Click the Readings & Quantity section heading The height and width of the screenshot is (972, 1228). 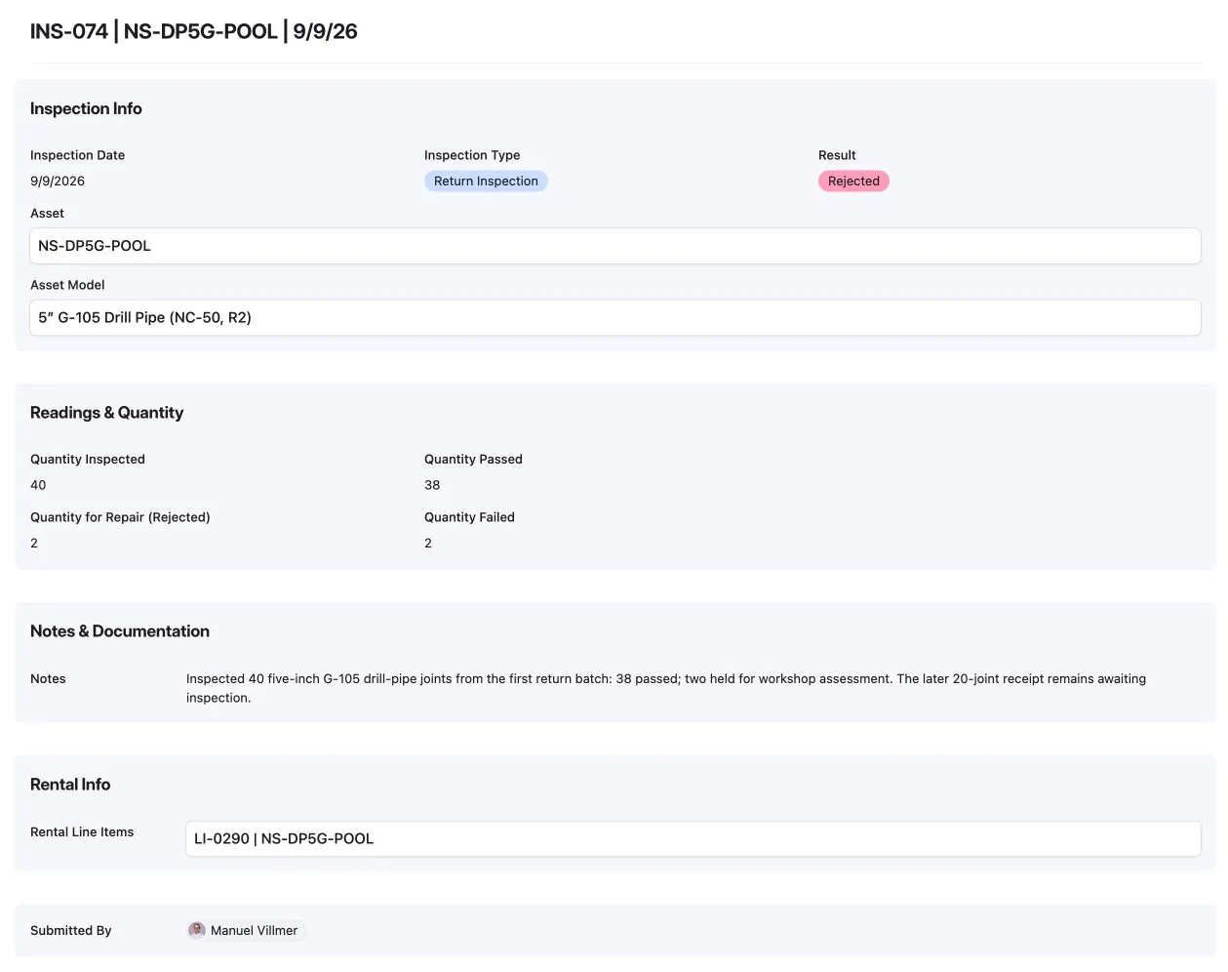[106, 413]
